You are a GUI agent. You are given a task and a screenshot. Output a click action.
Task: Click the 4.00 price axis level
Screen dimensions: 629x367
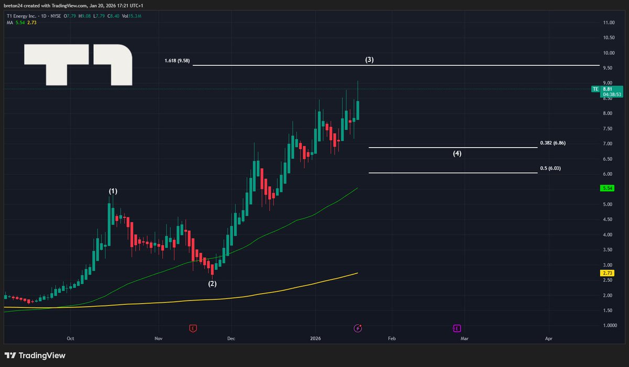coord(609,235)
